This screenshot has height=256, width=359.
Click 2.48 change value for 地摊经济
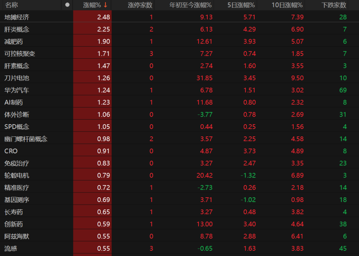pos(103,17)
